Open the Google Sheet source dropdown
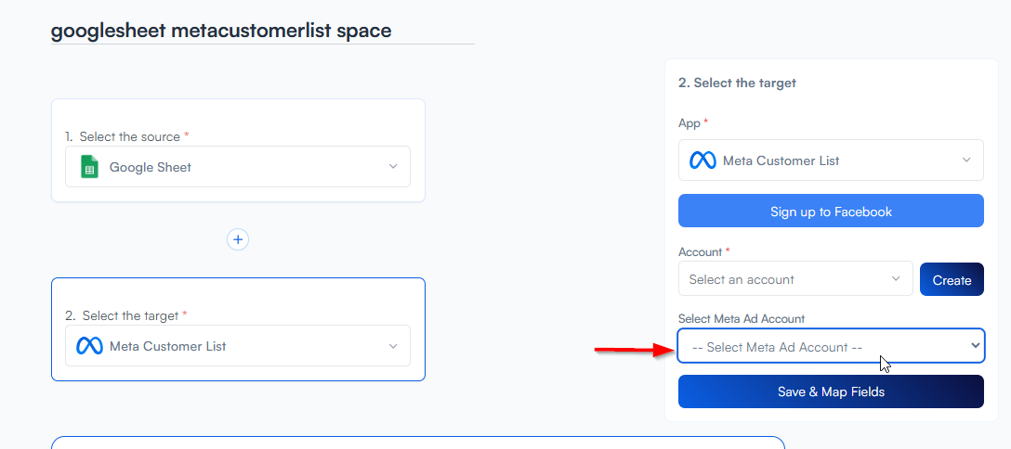Viewport: 1011px width, 449px height. point(237,167)
